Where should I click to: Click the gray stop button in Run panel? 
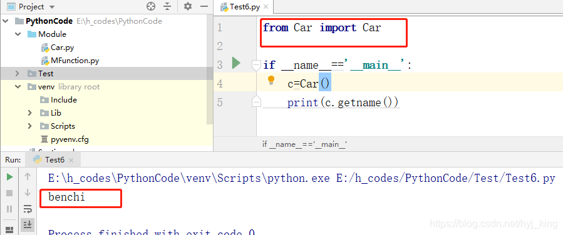pyautogui.click(x=9, y=193)
